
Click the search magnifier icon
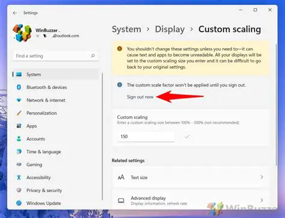pyautogui.click(x=93, y=56)
